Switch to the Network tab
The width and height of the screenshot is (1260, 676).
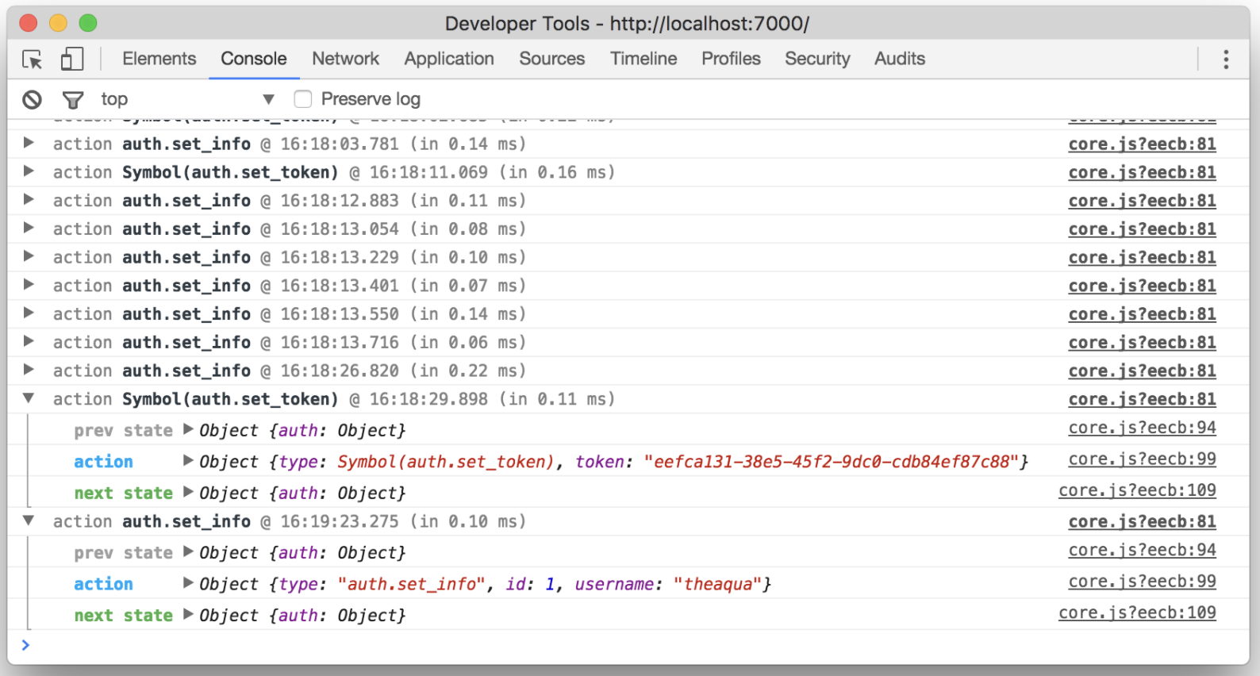pyautogui.click(x=345, y=59)
